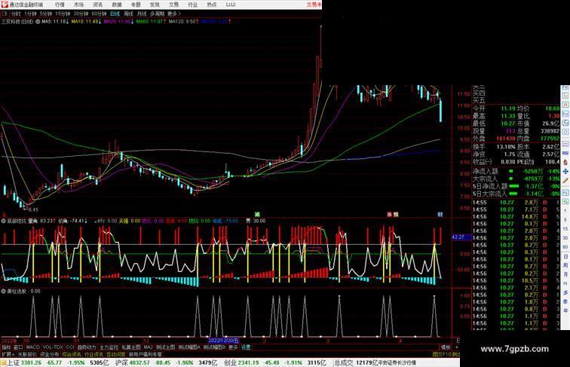
Task: Expand the 更多> period options at top
Action: 174,14
